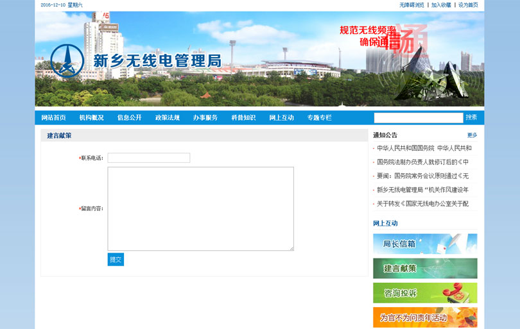The width and height of the screenshot is (520, 329).
Task: Select 网上互动 in navigation bar
Action: (281, 118)
